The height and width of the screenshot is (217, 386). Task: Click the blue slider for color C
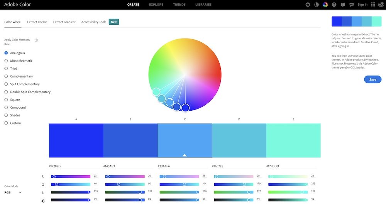(x=179, y=192)
